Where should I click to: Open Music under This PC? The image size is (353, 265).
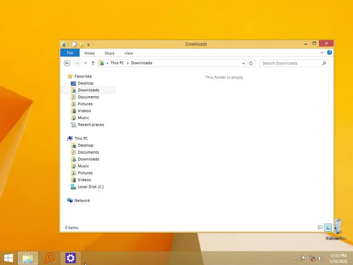[x=83, y=166]
